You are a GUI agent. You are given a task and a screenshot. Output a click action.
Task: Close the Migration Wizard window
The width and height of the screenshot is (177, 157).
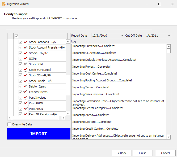(172, 4)
